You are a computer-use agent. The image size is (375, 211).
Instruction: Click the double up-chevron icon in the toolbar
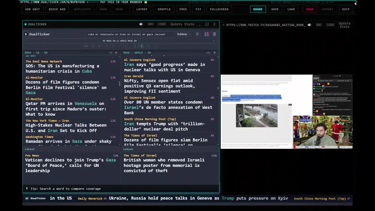pyautogui.click(x=113, y=46)
